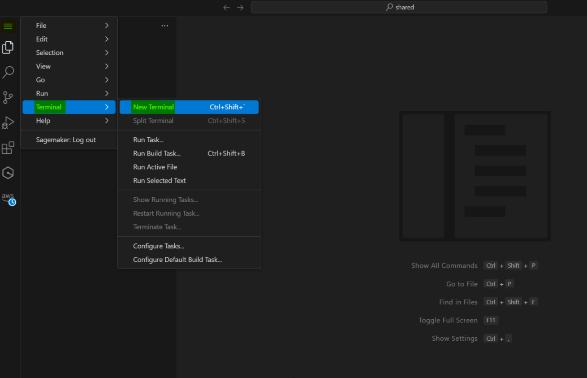Click the hamburger application menu icon
Image resolution: width=587 pixels, height=378 pixels.
point(8,26)
